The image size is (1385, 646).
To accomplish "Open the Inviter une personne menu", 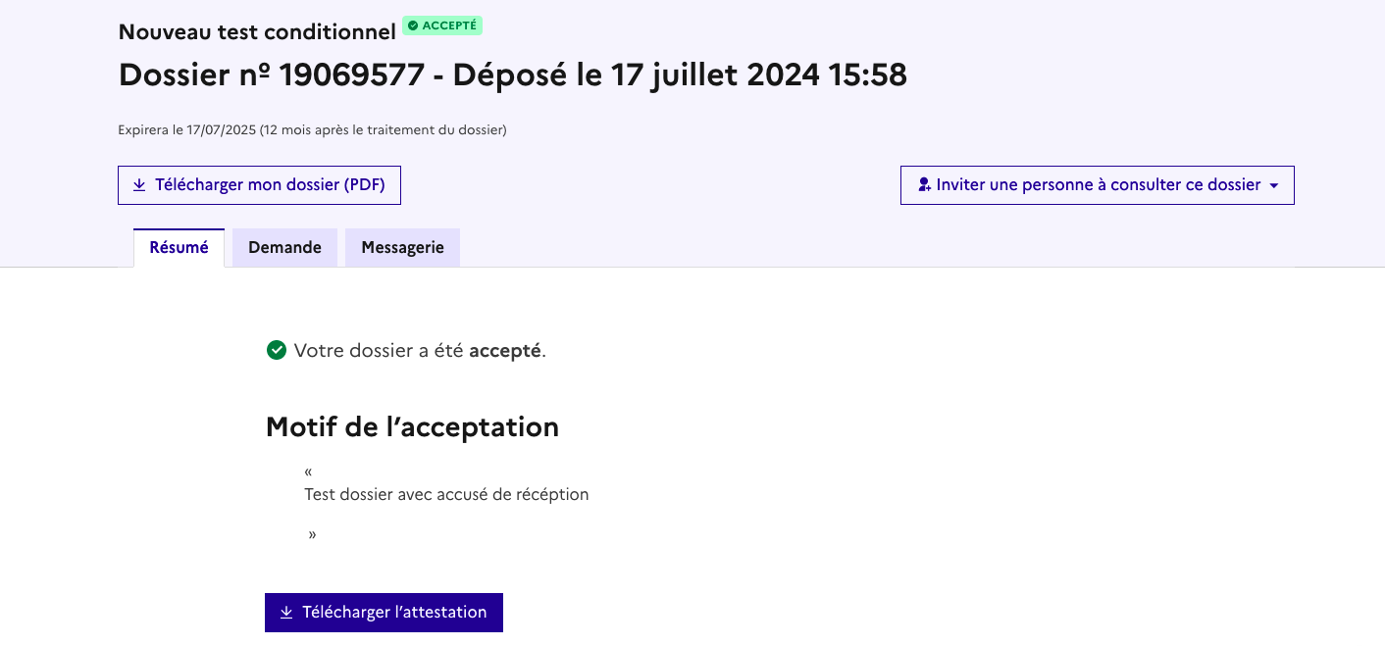I will [1097, 185].
